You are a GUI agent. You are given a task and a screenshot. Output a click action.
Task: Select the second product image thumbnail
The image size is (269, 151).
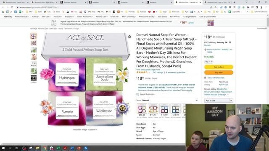click(34, 43)
